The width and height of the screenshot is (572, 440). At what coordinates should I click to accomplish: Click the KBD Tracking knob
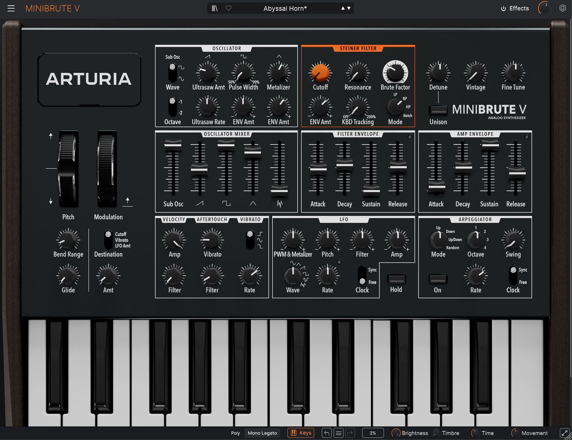tap(357, 107)
